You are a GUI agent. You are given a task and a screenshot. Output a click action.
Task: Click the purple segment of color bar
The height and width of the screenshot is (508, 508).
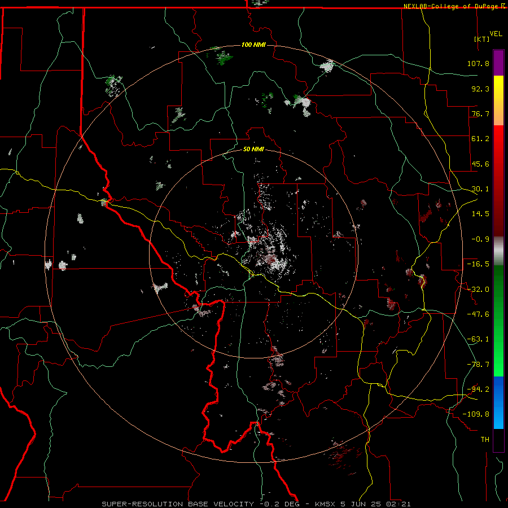pos(498,63)
